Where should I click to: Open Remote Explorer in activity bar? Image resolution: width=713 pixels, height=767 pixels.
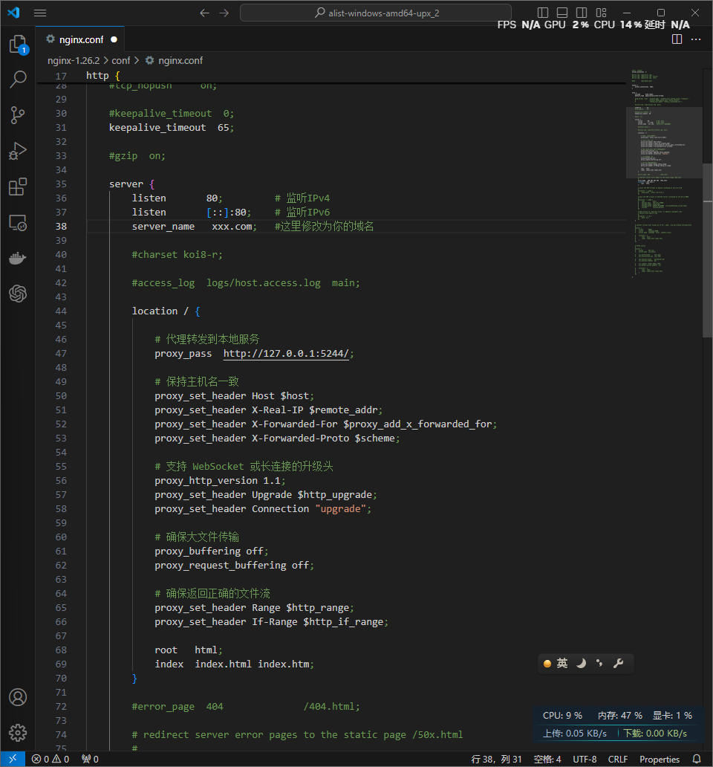pyautogui.click(x=18, y=222)
